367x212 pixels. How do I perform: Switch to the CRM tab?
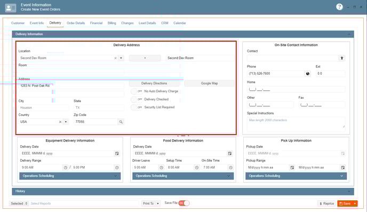164,23
